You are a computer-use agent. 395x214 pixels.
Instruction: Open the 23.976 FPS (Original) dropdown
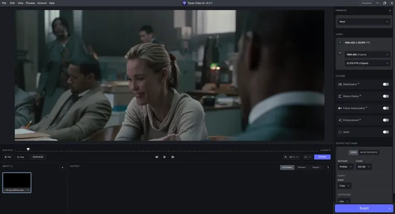[x=367, y=63]
